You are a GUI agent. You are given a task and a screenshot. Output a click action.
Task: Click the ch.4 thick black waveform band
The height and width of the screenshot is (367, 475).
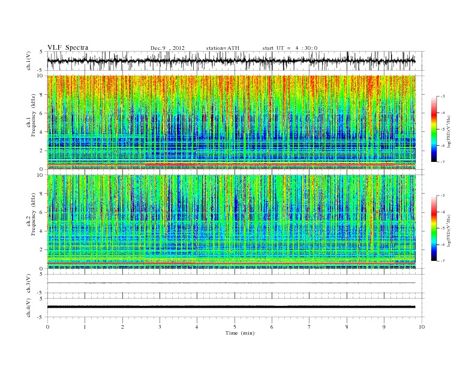(232, 307)
